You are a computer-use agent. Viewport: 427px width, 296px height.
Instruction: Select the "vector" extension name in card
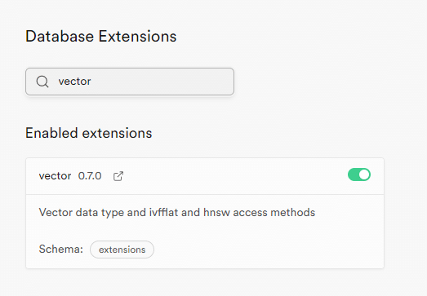(55, 176)
